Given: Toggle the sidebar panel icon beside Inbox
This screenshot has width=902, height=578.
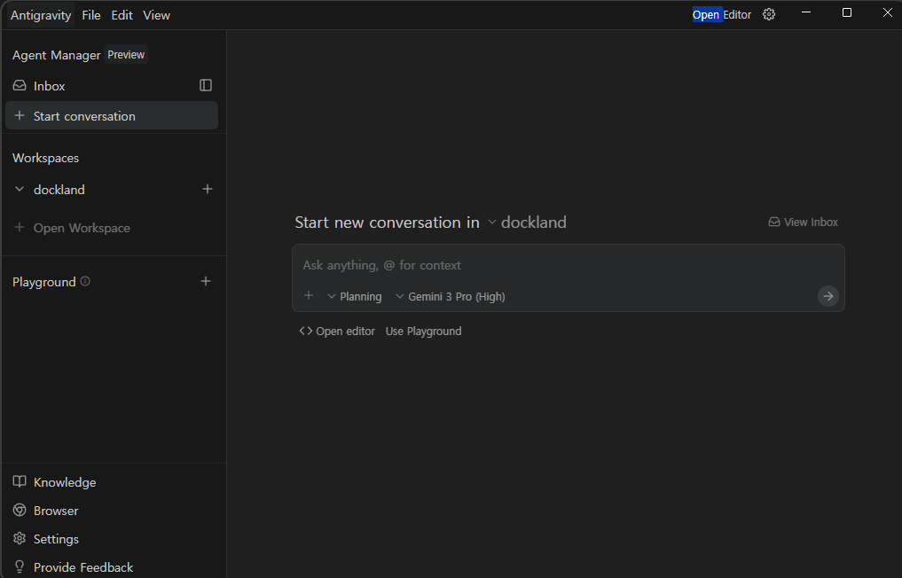Looking at the screenshot, I should [206, 85].
